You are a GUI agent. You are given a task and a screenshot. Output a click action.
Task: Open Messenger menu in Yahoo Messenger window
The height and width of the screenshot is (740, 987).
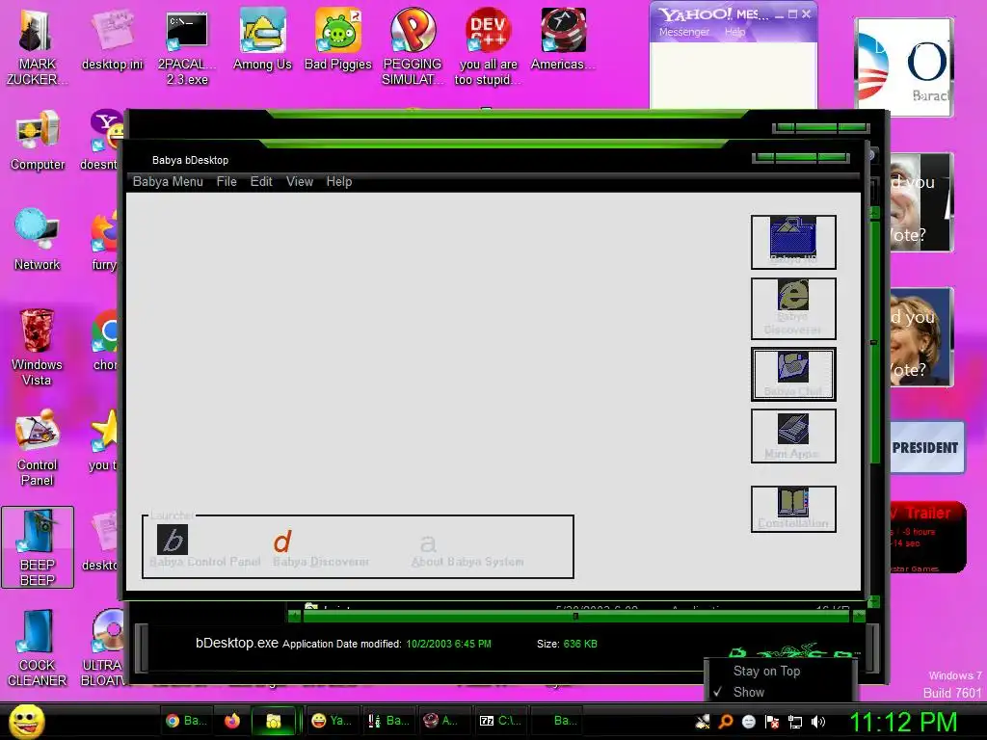click(x=683, y=32)
